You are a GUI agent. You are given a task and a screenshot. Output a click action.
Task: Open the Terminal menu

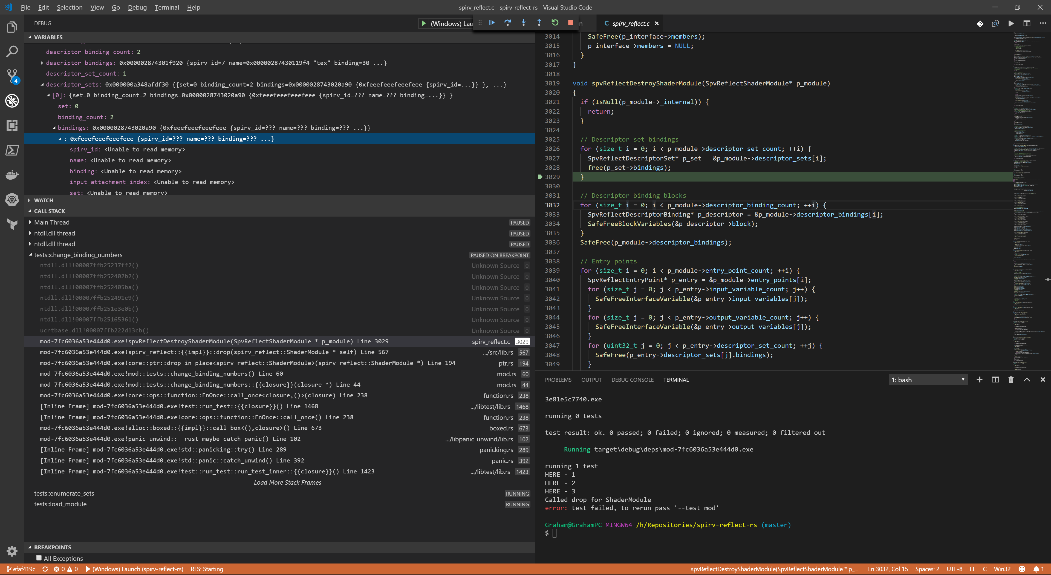pos(167,7)
